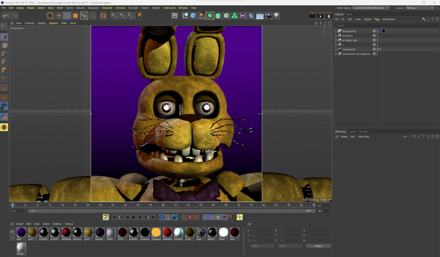Enable the Snap magnet icon in left sidebar
The height and width of the screenshot is (257, 440).
pyautogui.click(x=4, y=117)
